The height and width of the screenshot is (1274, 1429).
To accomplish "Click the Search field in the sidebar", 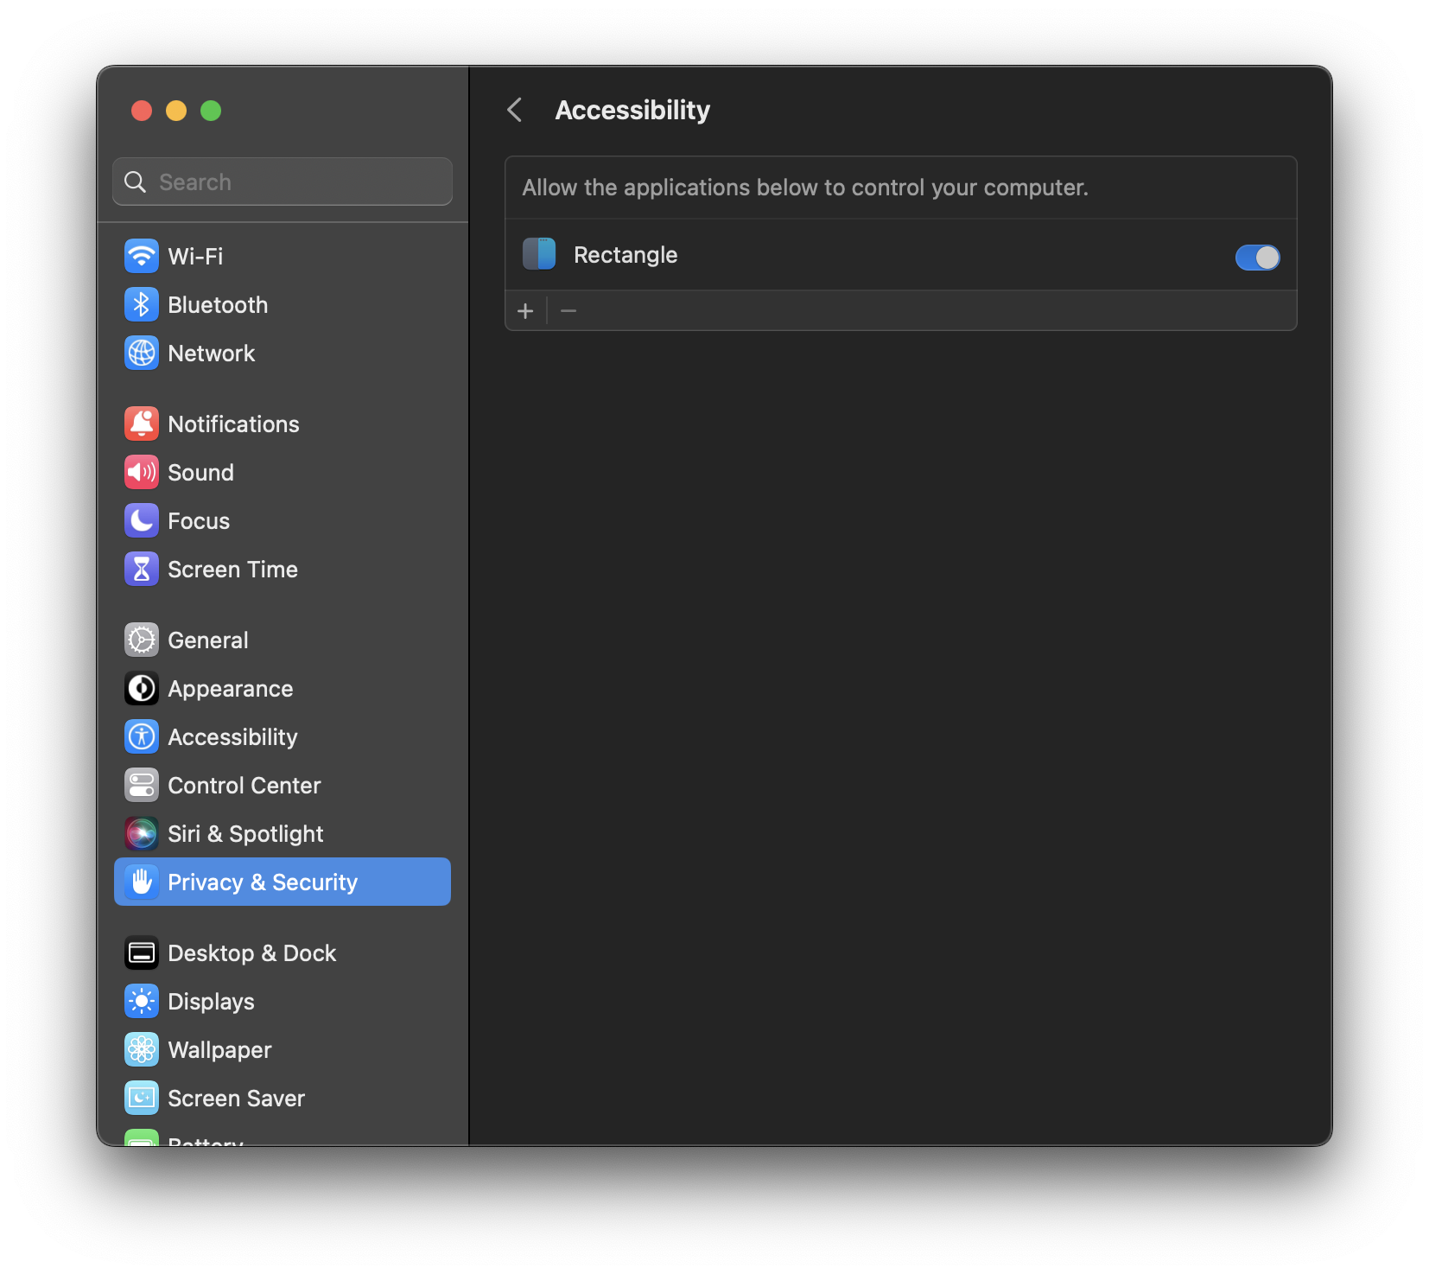I will pyautogui.click(x=282, y=182).
